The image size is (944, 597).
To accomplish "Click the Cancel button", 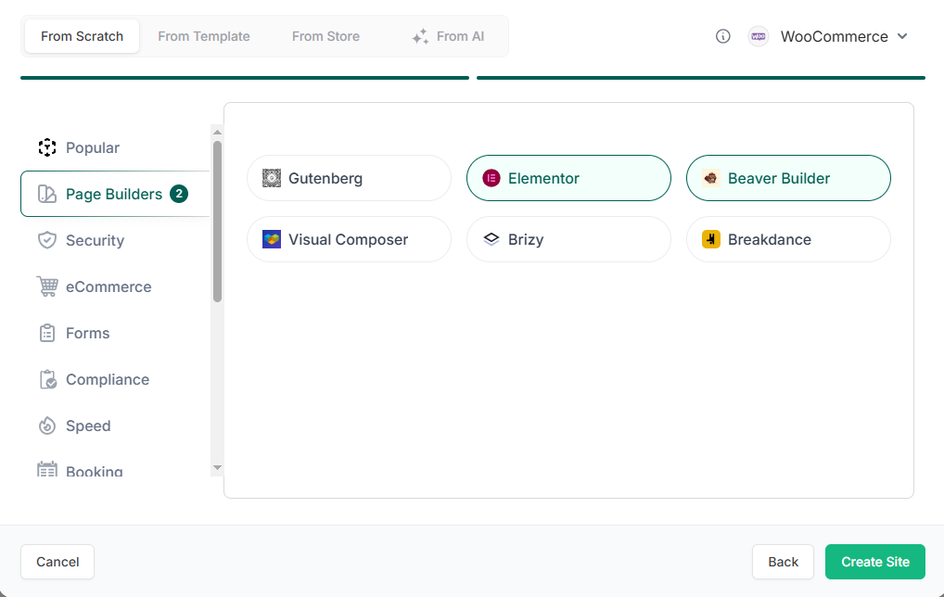I will pyautogui.click(x=57, y=562).
